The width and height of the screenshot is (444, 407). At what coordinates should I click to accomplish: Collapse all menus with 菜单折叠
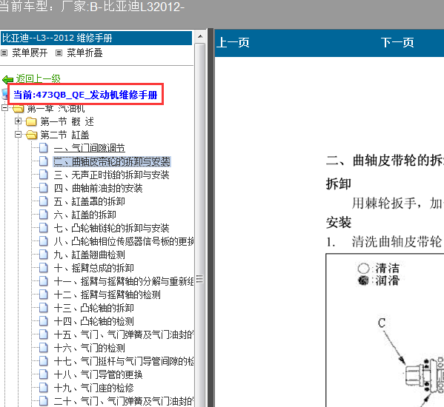(85, 53)
